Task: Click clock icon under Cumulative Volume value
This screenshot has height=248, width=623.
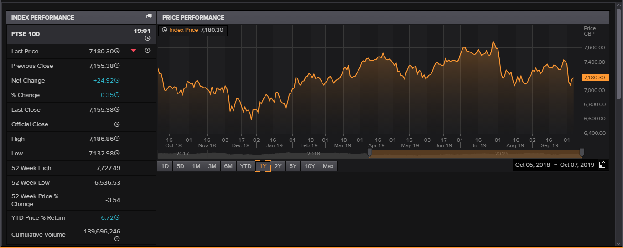Action: (117, 238)
